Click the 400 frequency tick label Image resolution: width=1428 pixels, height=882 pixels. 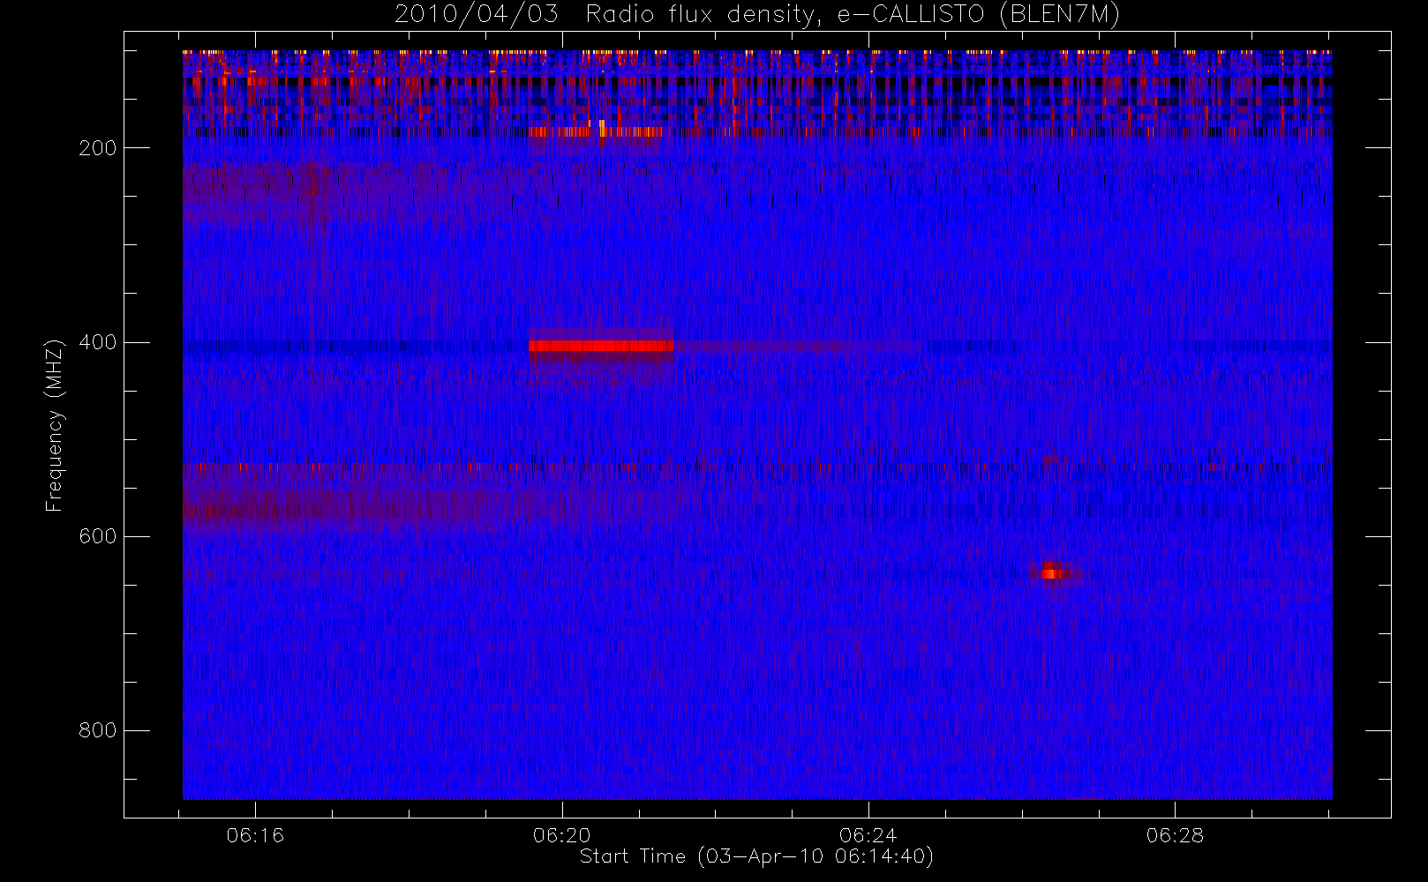tap(97, 342)
